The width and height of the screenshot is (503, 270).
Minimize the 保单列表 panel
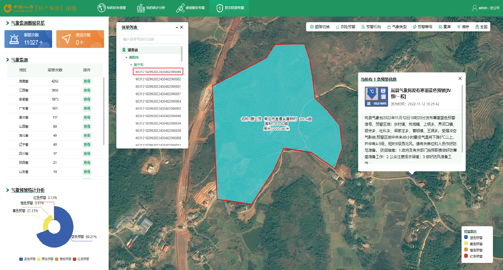(x=177, y=28)
